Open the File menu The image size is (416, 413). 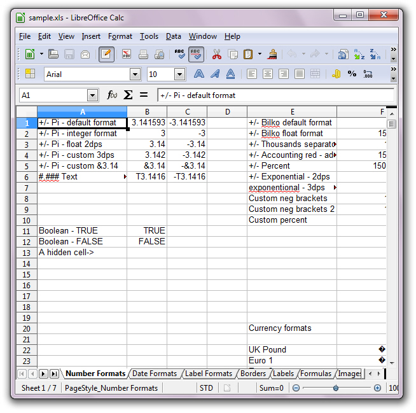click(x=25, y=36)
